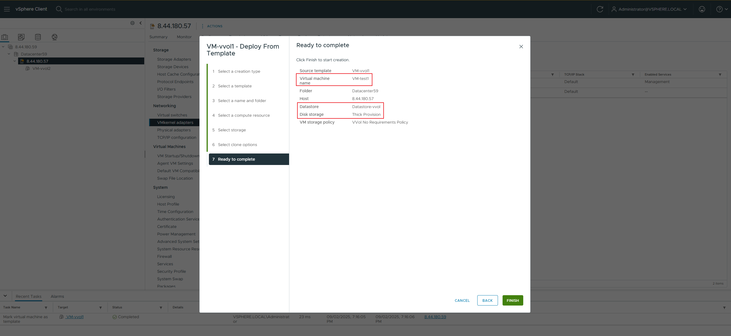The image size is (731, 336).
Task: Open Physical adapters settings
Action: 174,130
